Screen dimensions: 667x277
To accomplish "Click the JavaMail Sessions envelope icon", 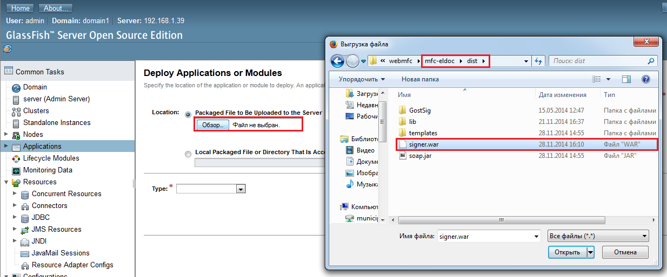I will pos(25,253).
